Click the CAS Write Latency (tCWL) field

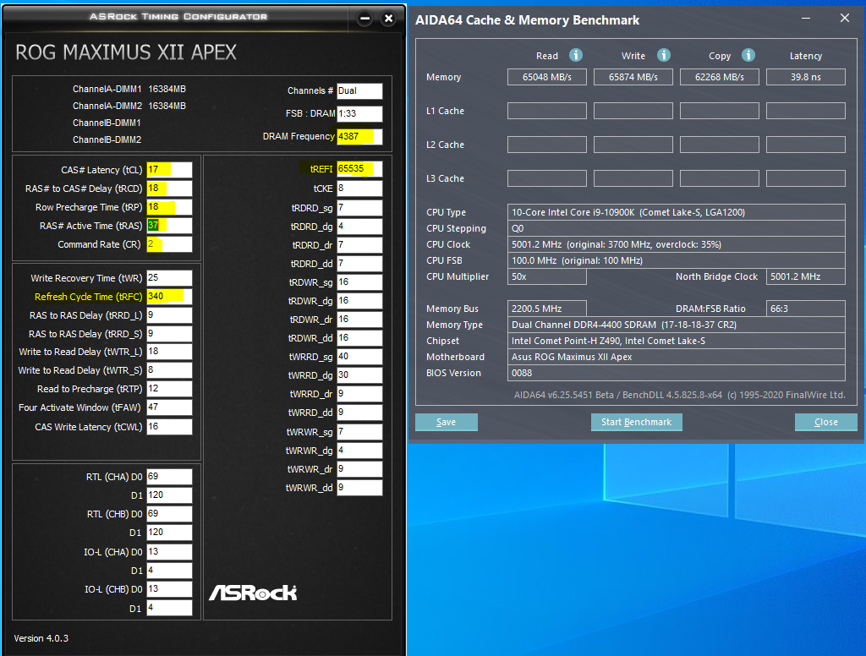[x=169, y=427]
